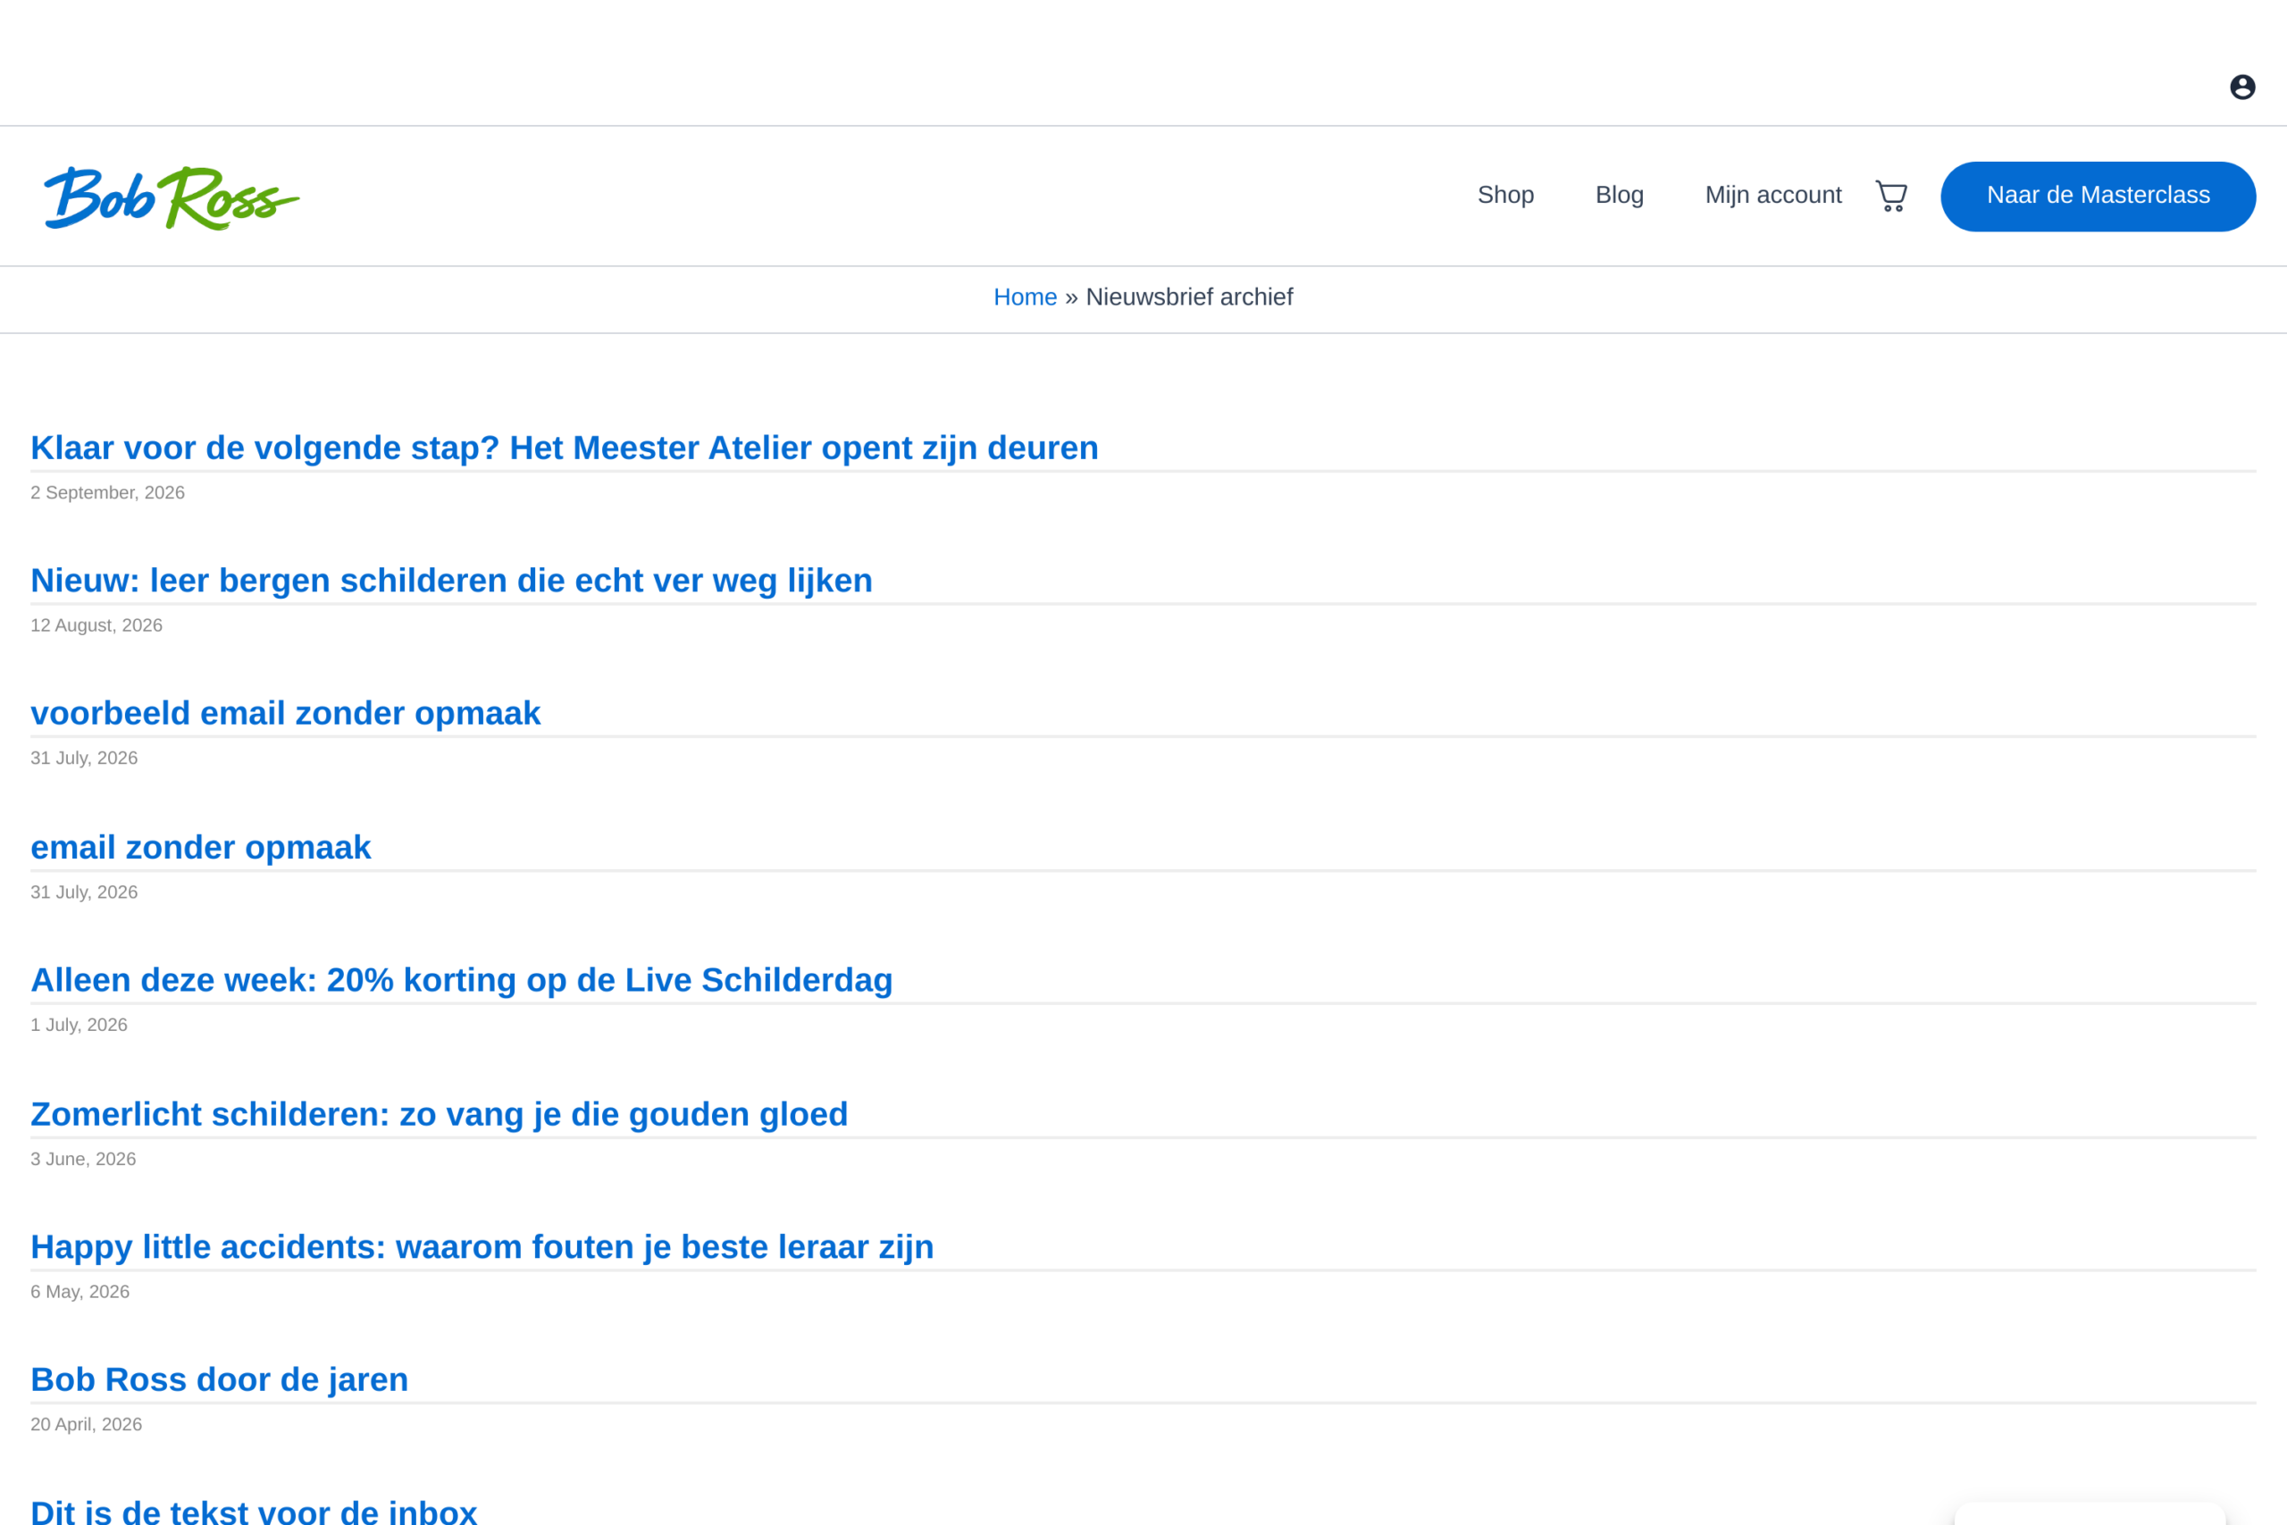Screen dimensions: 2287x1525
Task: Click the date 6 May, 2026
Action: pos(80,1292)
